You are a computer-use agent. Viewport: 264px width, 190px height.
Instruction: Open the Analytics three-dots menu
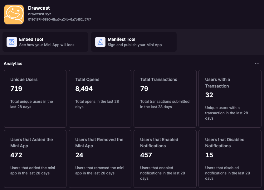[x=257, y=64]
